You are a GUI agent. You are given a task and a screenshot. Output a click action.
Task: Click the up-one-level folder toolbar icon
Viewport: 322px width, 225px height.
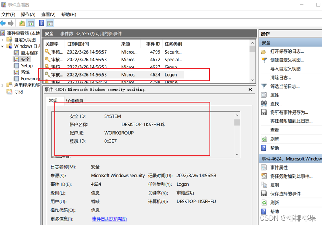click(x=22, y=23)
